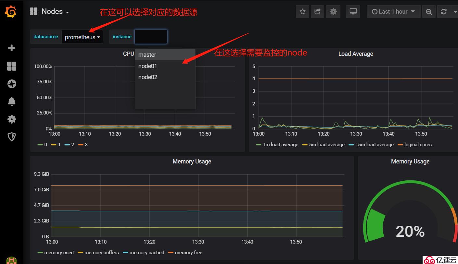
Task: Select master from the instance list
Action: point(165,55)
